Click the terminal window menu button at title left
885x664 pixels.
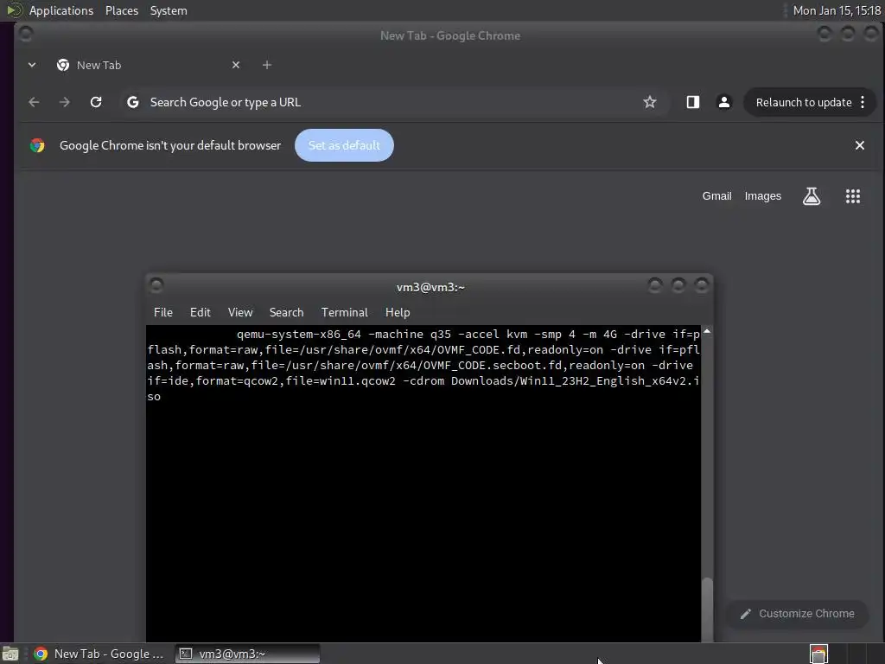[x=156, y=285]
